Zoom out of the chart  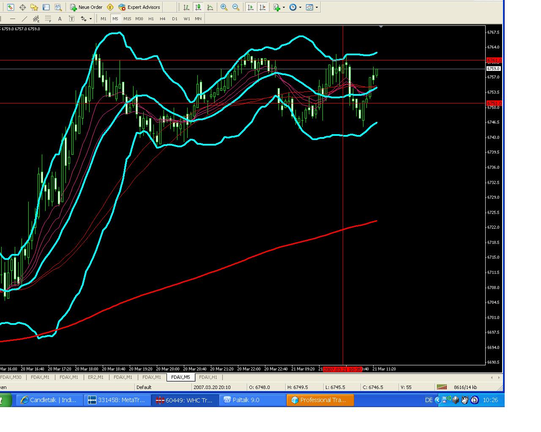coord(236,7)
